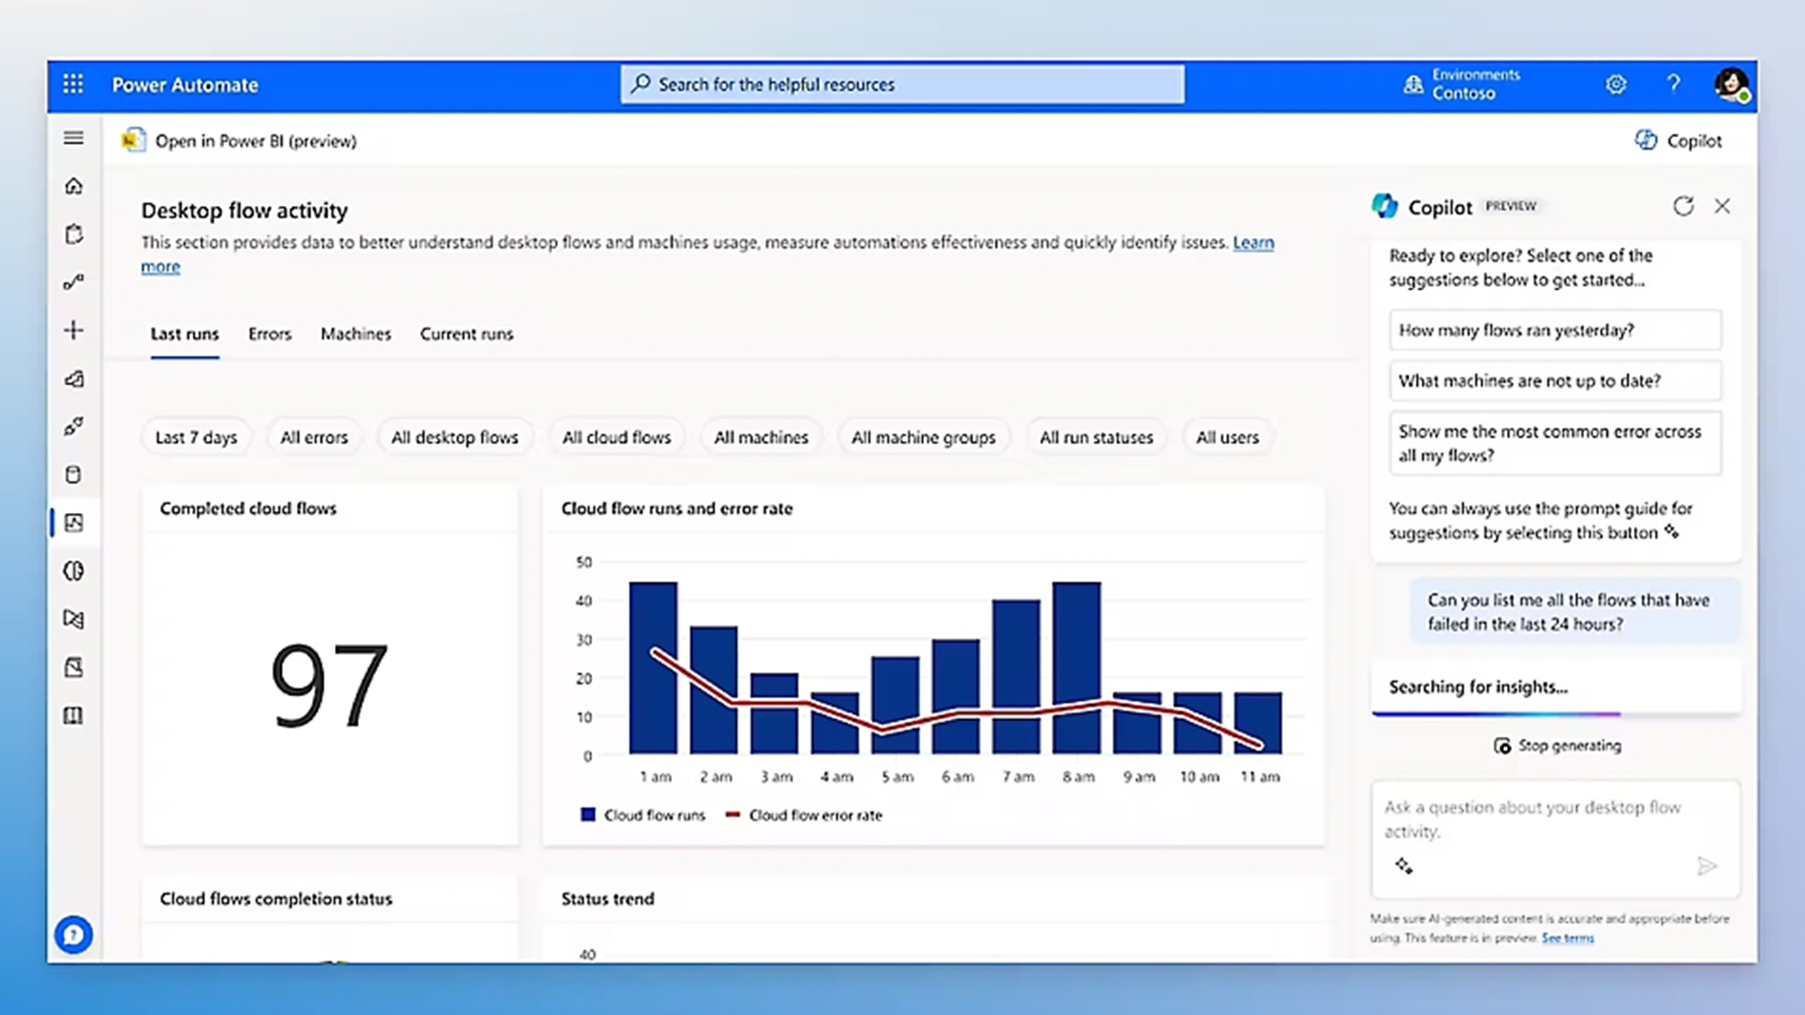
Task: Focus the Search for the helpful resources box
Action: click(x=902, y=85)
